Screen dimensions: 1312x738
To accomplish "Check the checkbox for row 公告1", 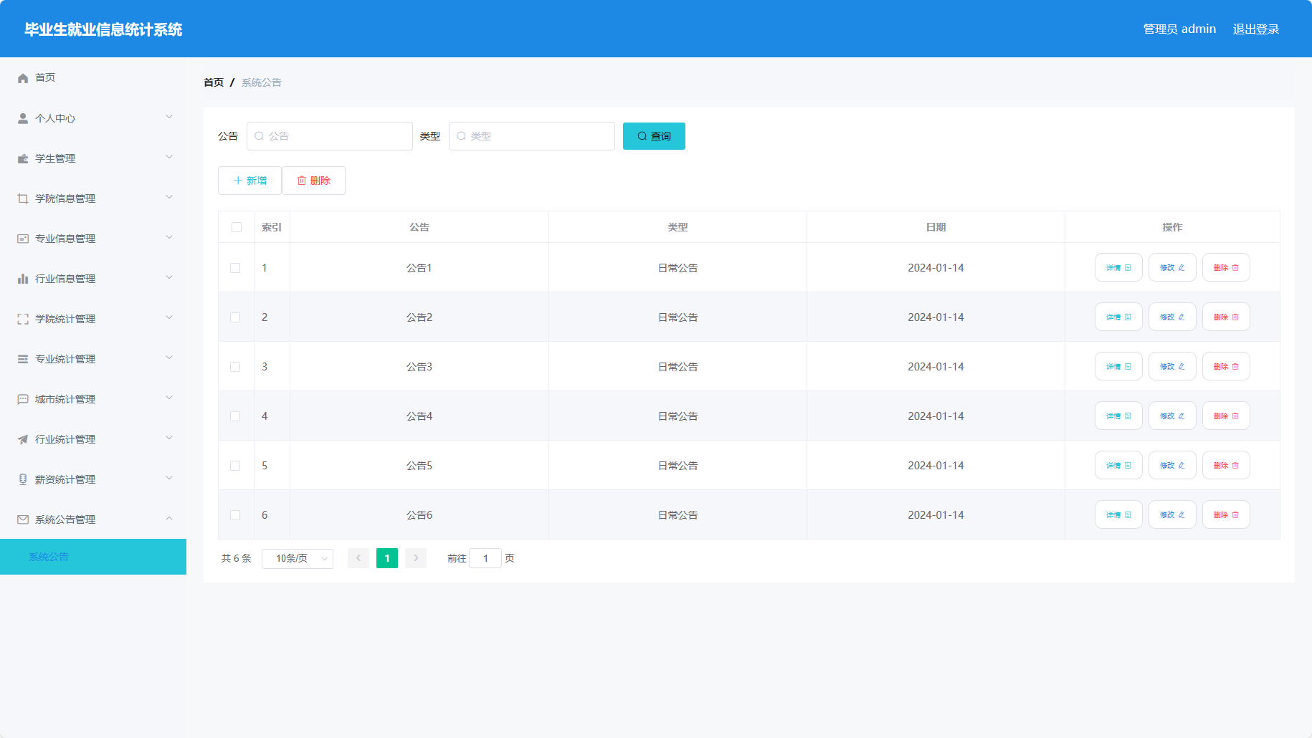I will tap(235, 268).
